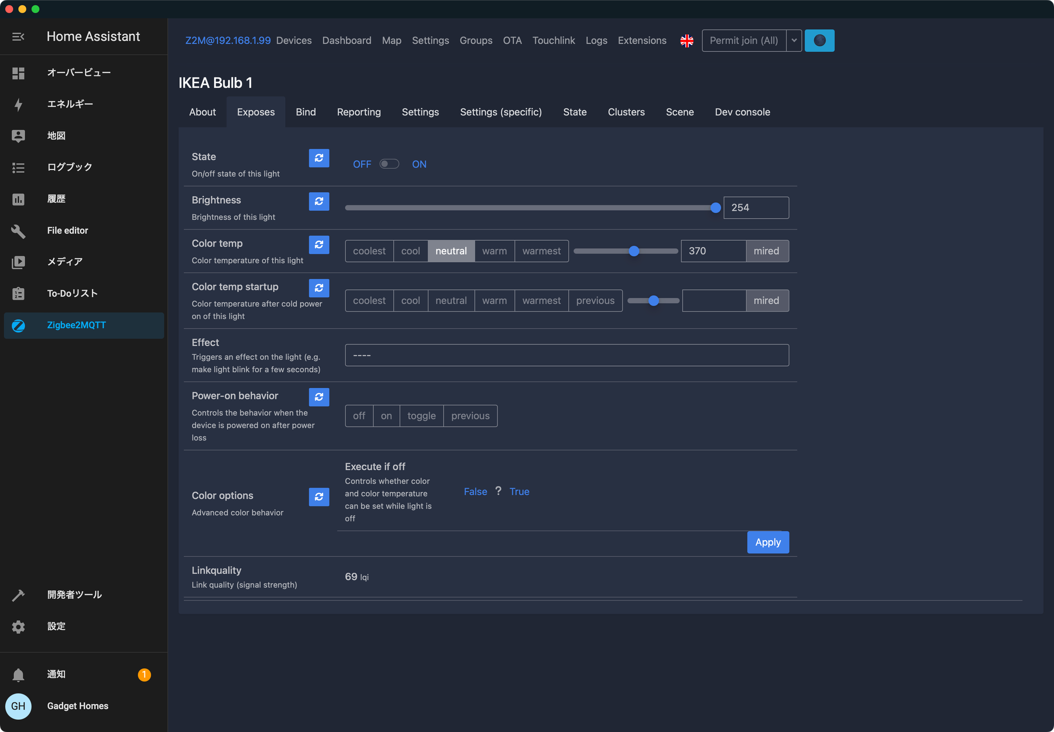The width and height of the screenshot is (1054, 732).
Task: Open the About tab
Action: [x=202, y=112]
